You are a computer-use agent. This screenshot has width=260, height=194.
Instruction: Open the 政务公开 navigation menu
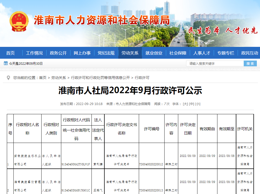(59, 52)
